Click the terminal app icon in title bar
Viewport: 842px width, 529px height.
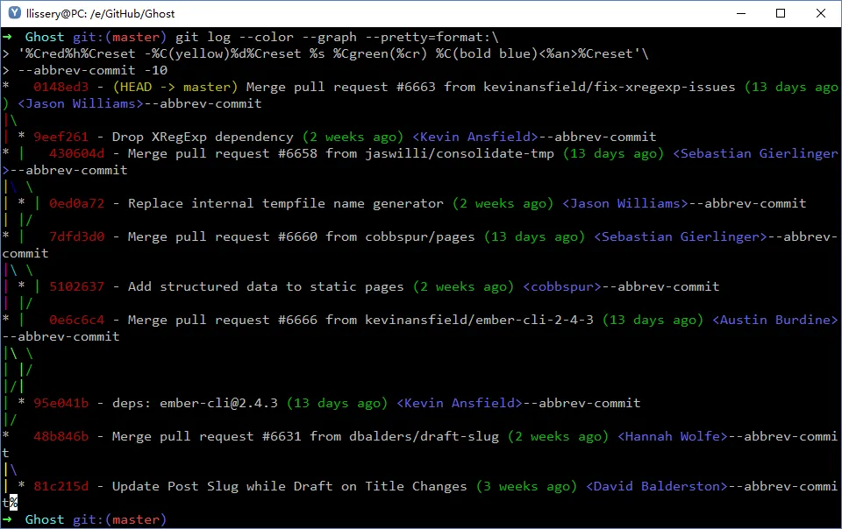coord(14,13)
